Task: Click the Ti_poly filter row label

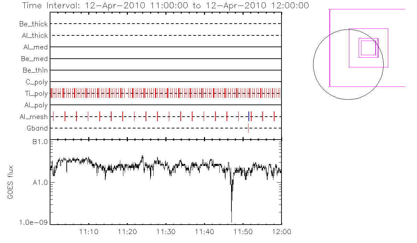Action: pos(36,94)
